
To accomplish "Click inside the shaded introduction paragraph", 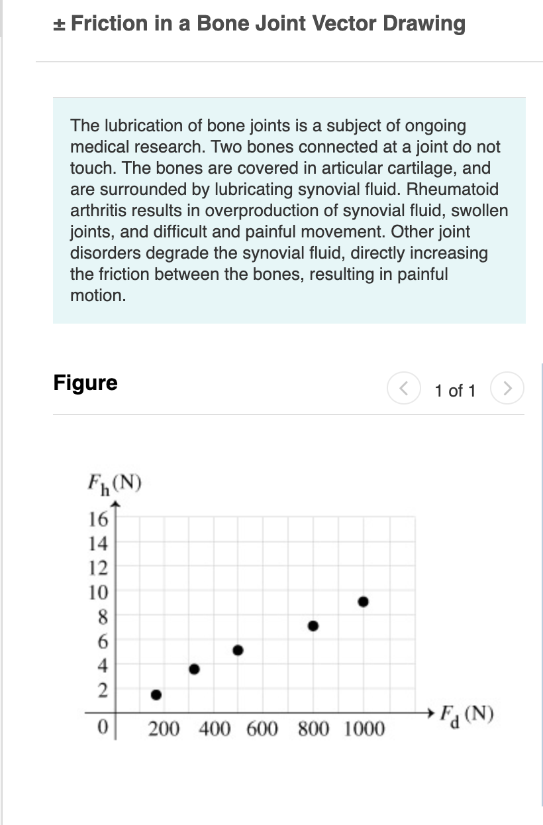I will [x=289, y=210].
